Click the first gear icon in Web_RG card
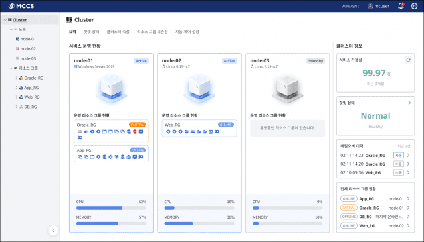This screenshot has width=424, height=242. click(x=168, y=132)
